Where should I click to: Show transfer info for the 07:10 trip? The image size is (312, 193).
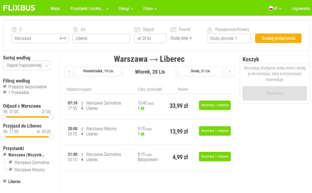click(x=143, y=108)
